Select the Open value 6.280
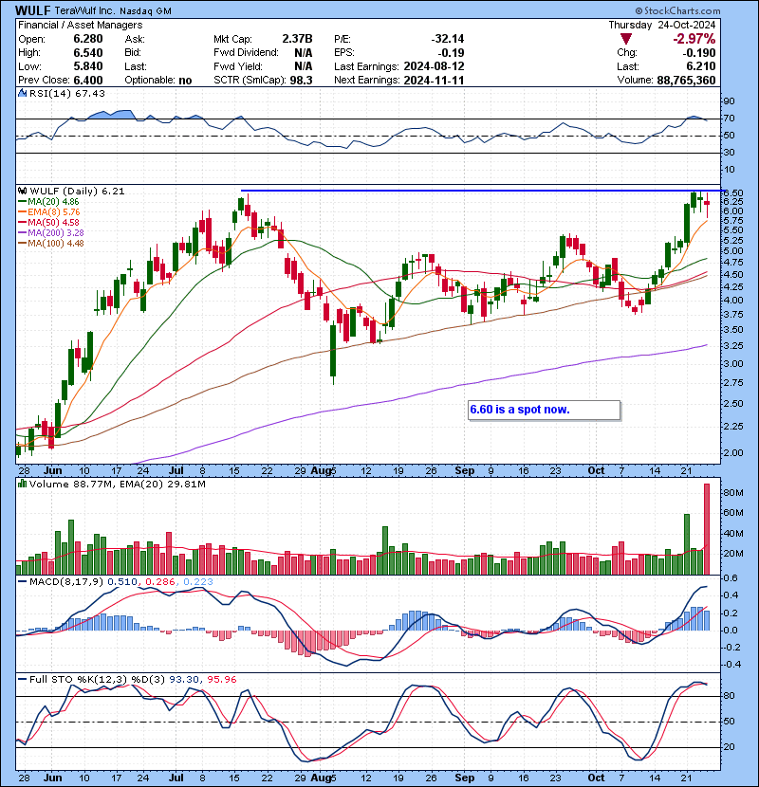The image size is (759, 787). [x=88, y=39]
